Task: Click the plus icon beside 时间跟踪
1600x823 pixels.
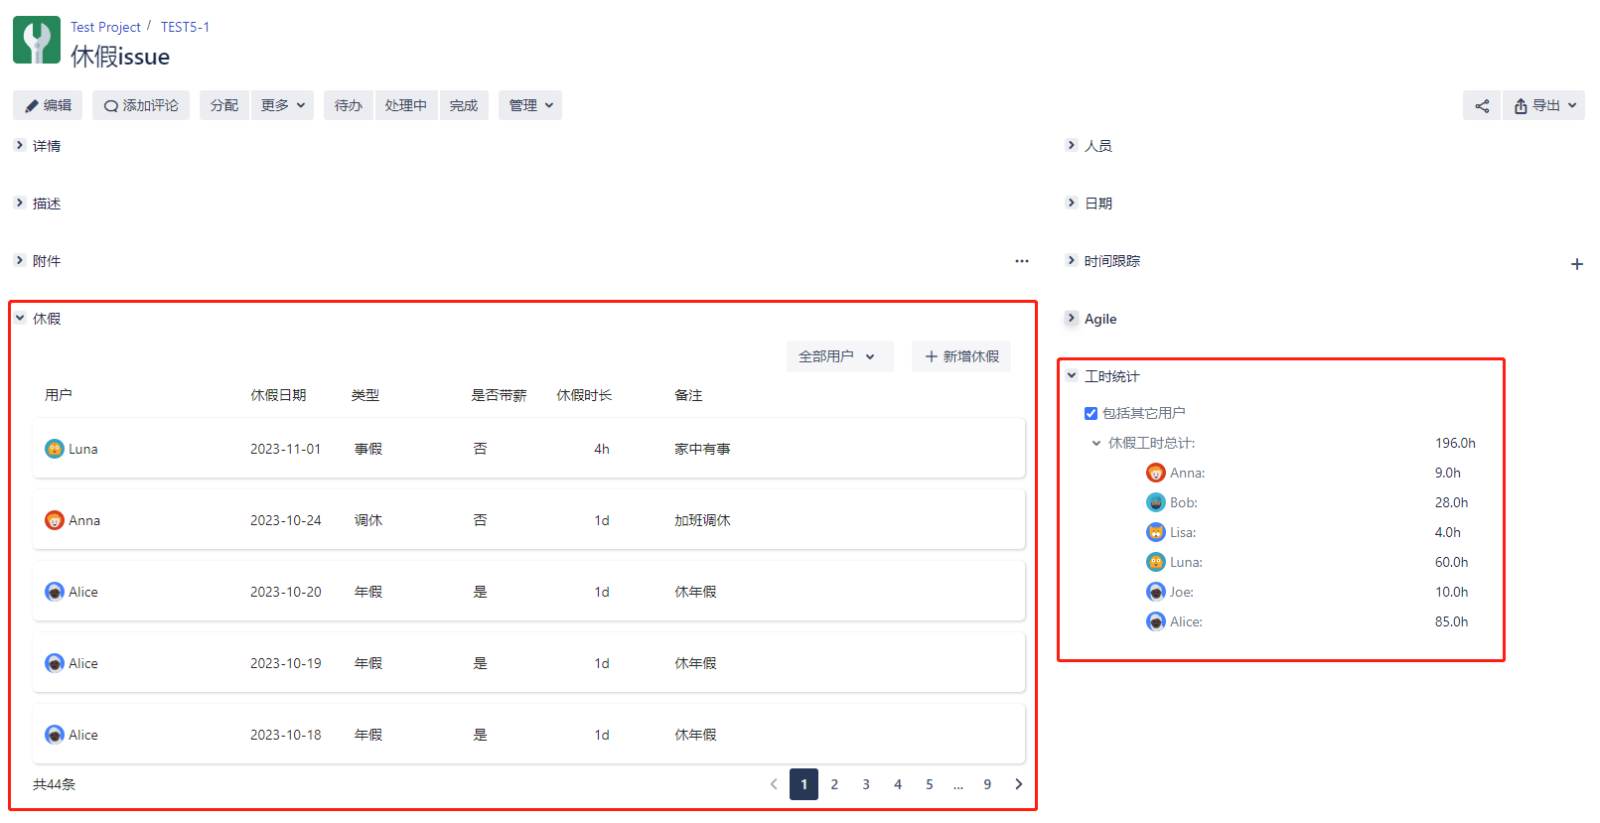Action: (1576, 264)
